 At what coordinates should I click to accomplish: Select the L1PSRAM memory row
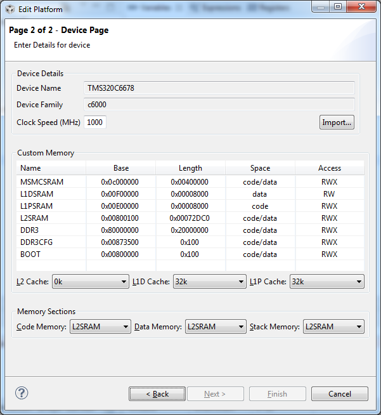point(190,206)
